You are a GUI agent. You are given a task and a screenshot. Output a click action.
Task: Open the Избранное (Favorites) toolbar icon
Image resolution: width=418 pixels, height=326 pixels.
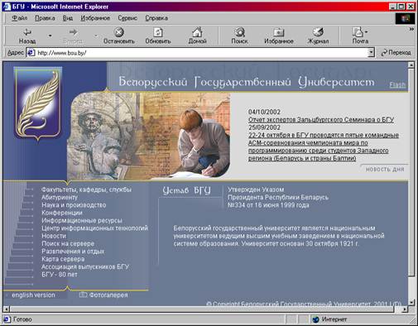point(279,32)
